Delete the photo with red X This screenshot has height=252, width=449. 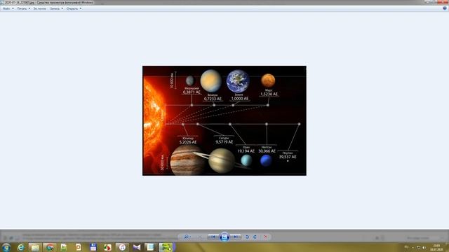266,237
